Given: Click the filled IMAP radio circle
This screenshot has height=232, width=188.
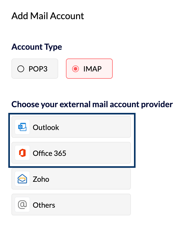Looking at the screenshot, I should click(76, 69).
